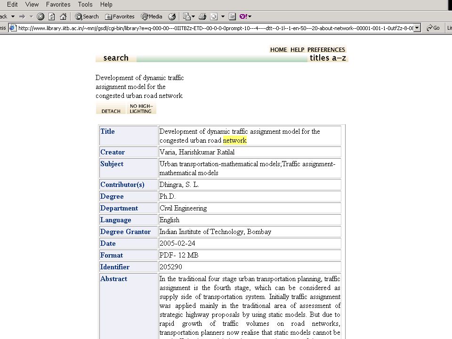Click the Date value 2005-02-24
The image size is (452, 339).
[177, 243]
